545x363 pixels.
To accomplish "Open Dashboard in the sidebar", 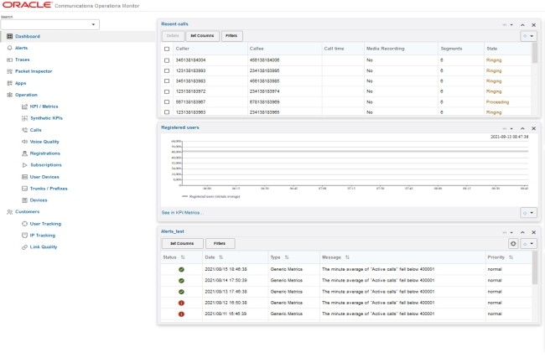I will 28,36.
